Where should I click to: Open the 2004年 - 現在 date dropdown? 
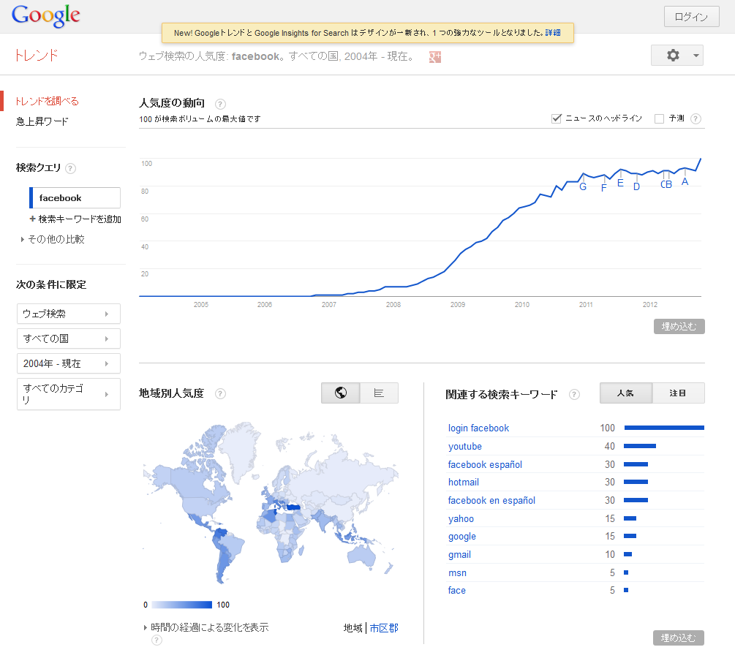point(69,363)
